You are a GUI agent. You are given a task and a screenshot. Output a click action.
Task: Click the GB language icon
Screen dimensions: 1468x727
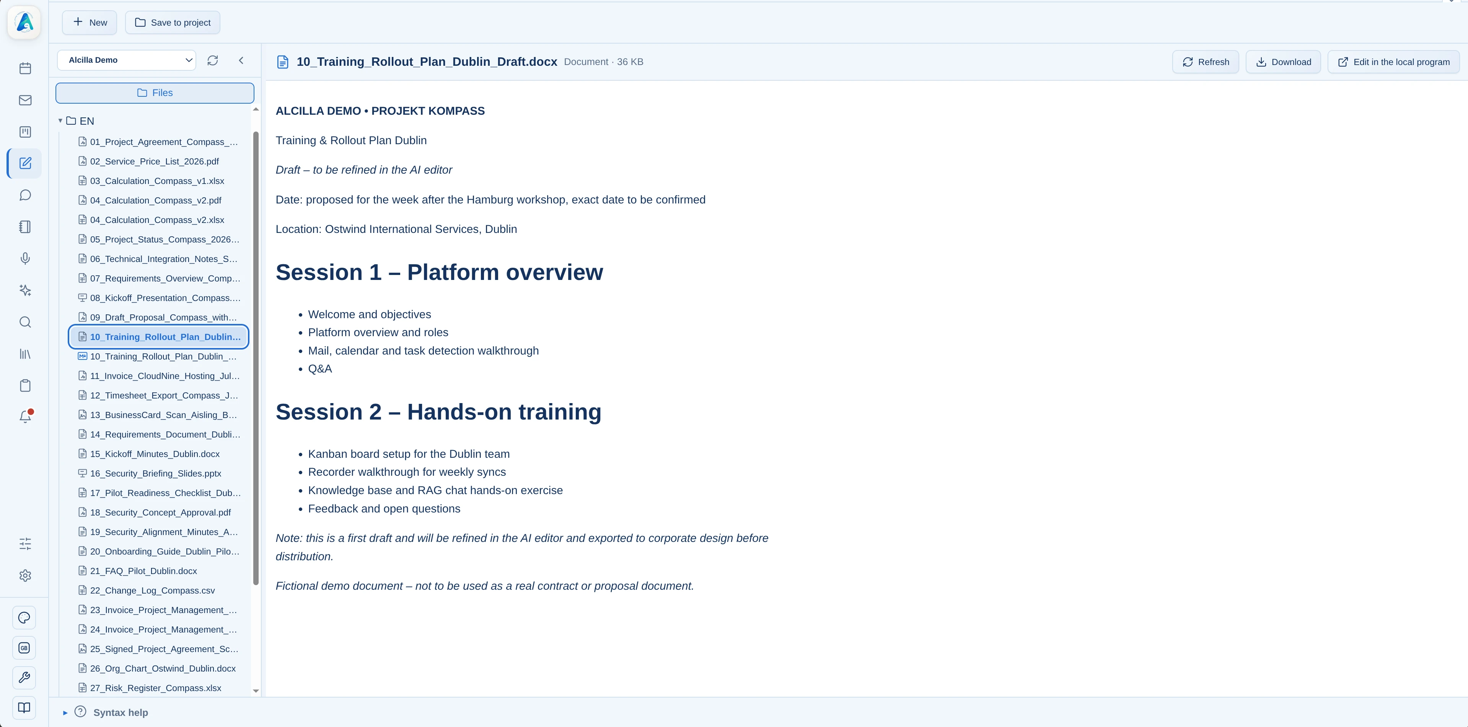(24, 648)
